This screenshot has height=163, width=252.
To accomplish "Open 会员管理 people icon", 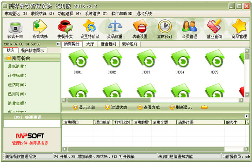I will pyautogui.click(x=189, y=26).
